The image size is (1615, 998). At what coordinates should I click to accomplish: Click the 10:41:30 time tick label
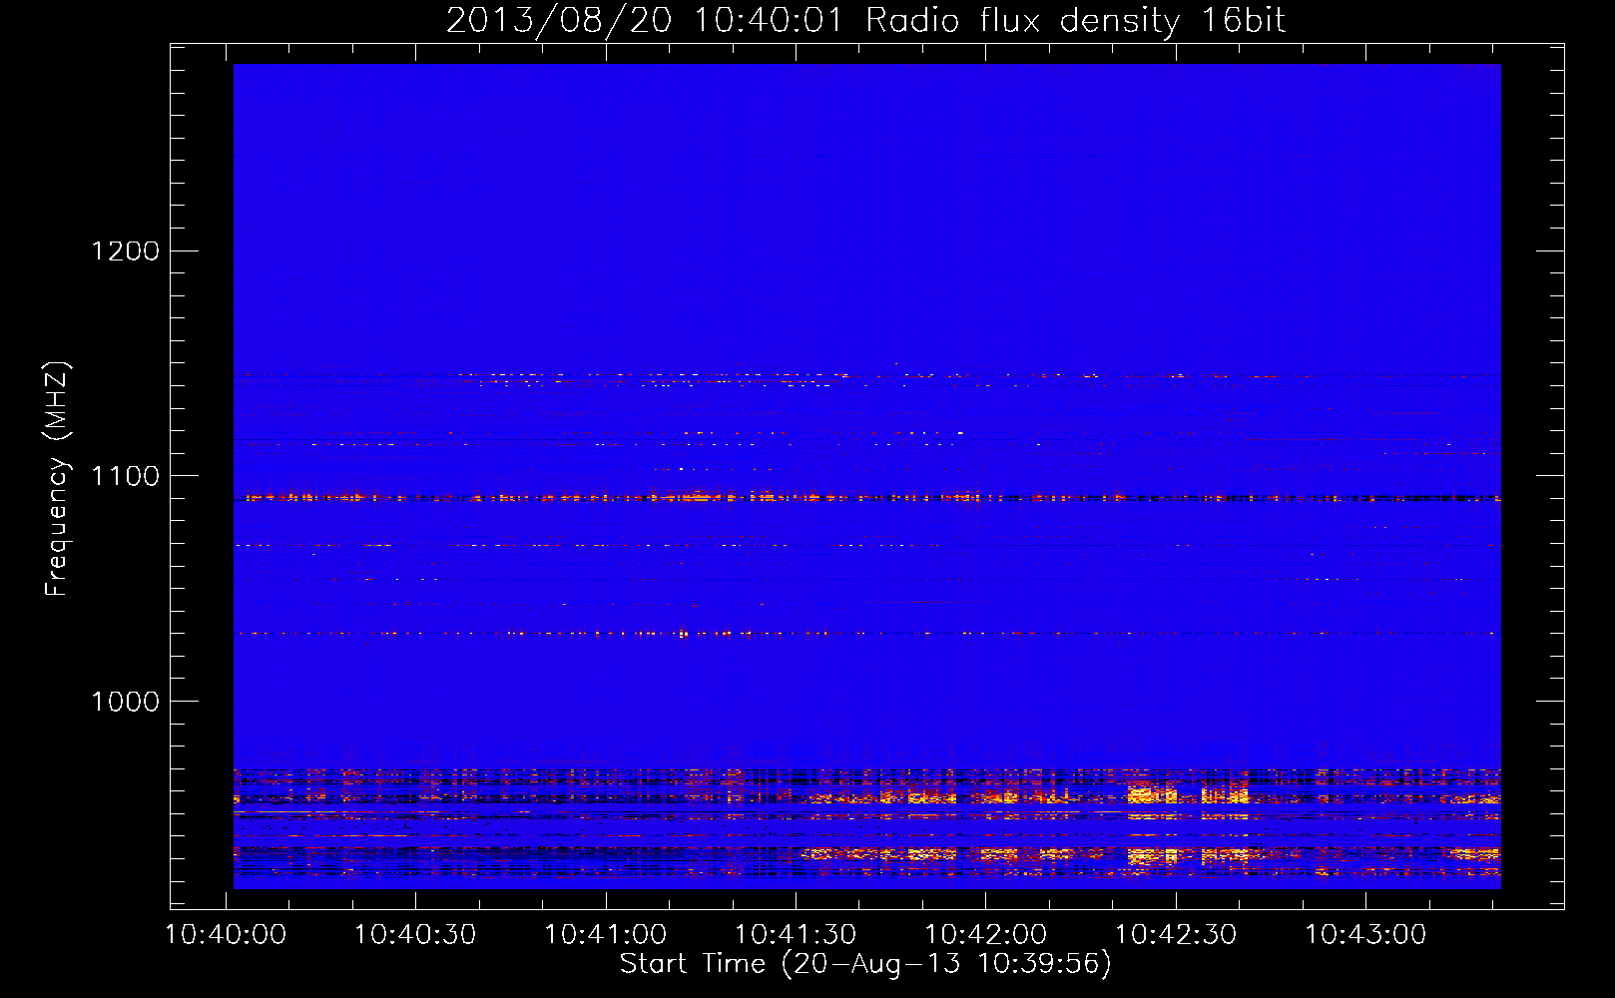796,935
